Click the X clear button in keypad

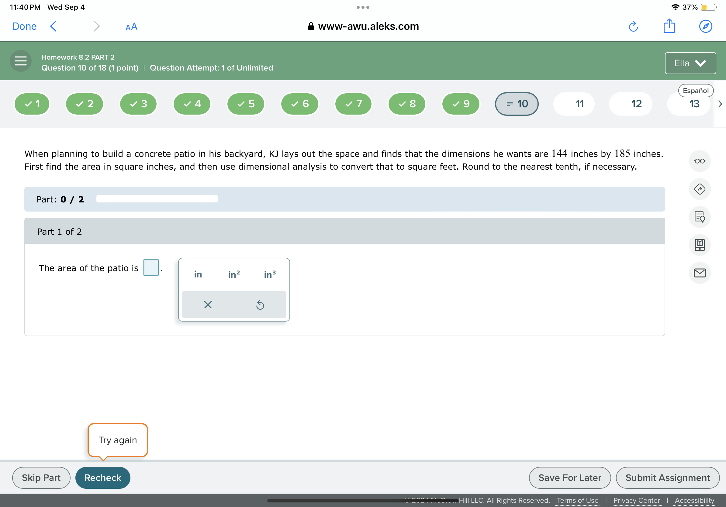click(x=208, y=305)
